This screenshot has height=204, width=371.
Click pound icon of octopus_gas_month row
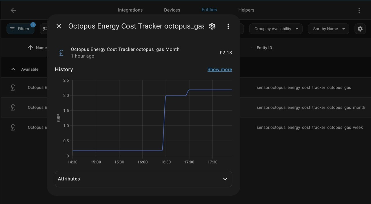point(13,107)
